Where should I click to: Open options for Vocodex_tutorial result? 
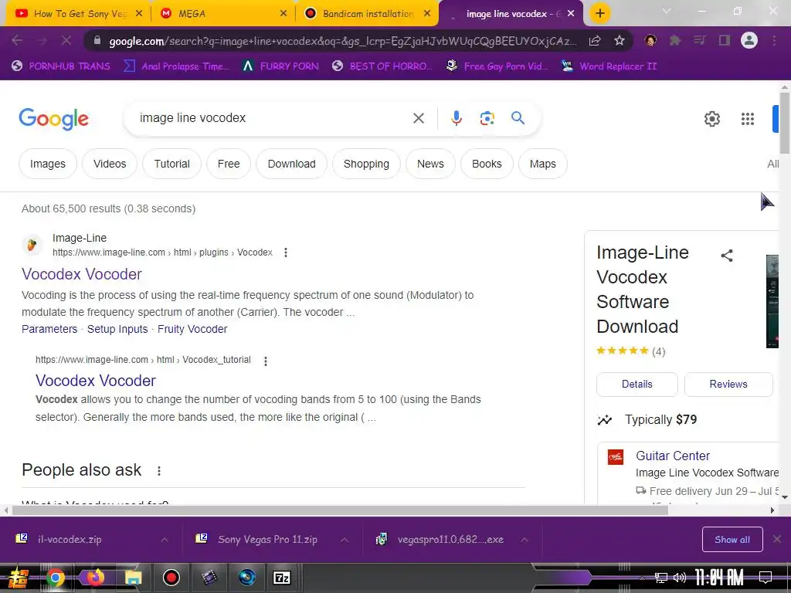tap(266, 361)
